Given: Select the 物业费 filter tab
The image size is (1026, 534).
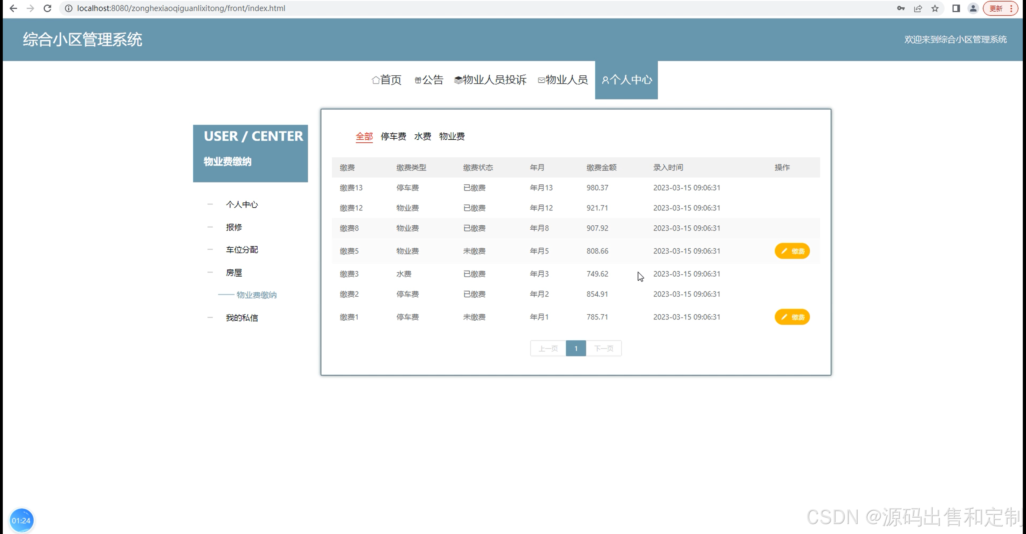Looking at the screenshot, I should pyautogui.click(x=452, y=136).
